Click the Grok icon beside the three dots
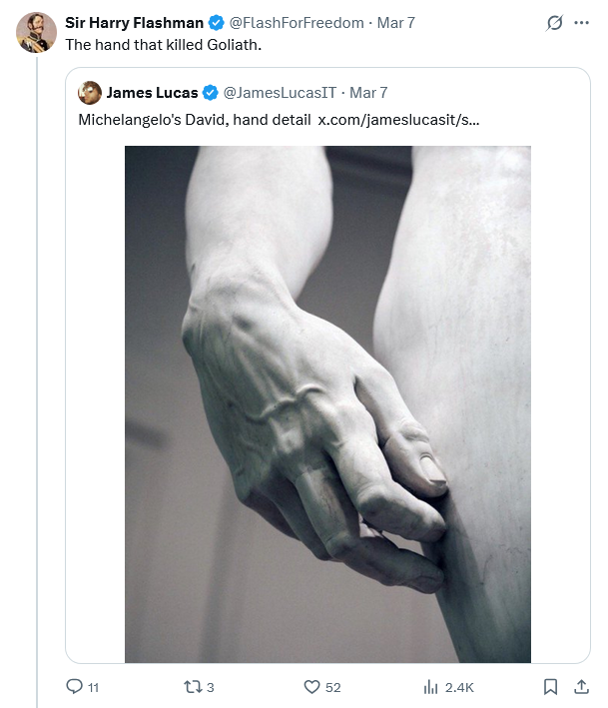Screen dimensions: 608x708 [x=555, y=23]
